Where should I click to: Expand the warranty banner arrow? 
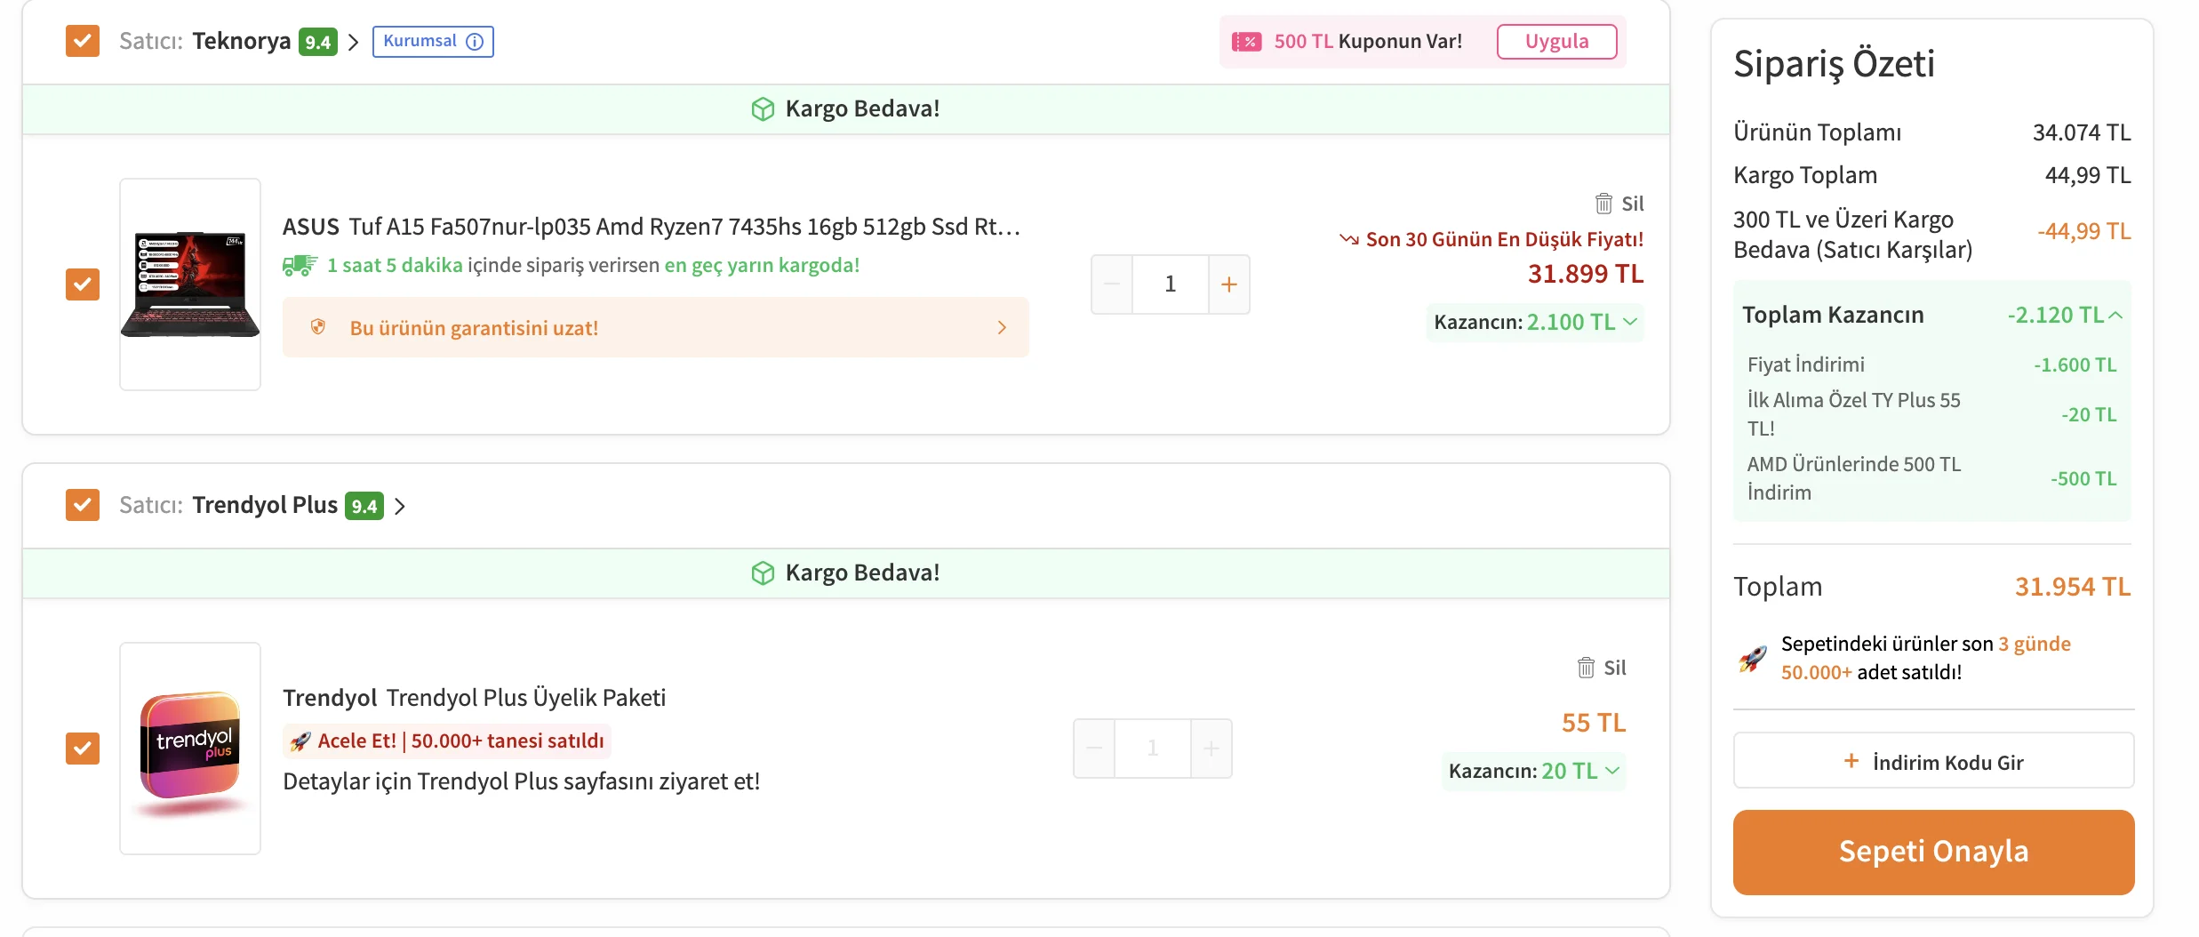[x=1002, y=327]
